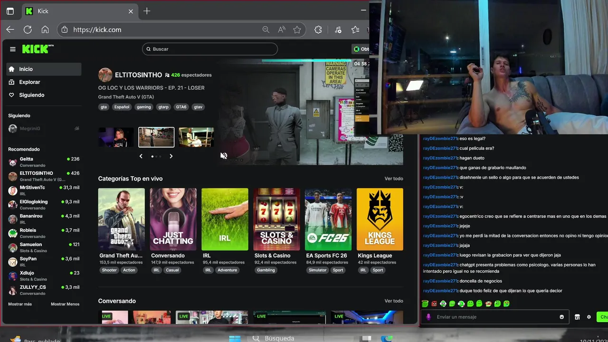Select the highlighted middle carousel thumbnail

(x=156, y=137)
